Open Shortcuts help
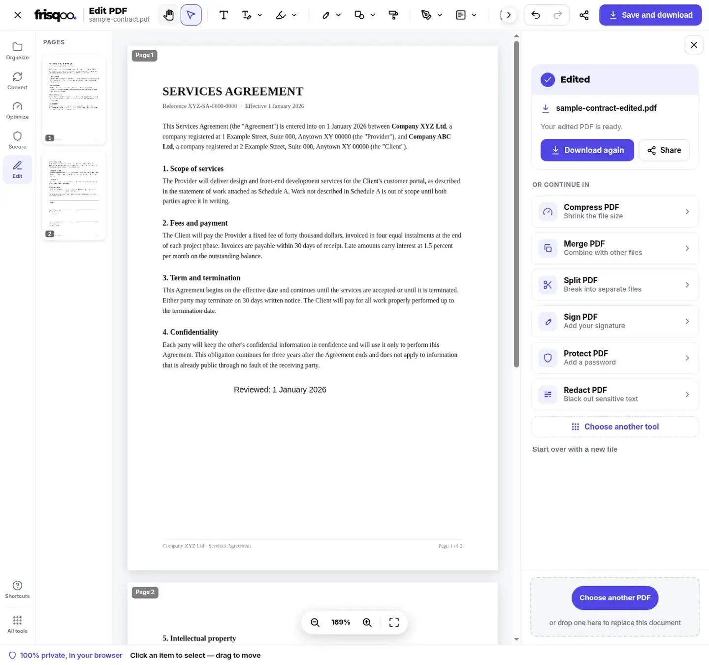Image resolution: width=709 pixels, height=665 pixels. click(x=17, y=590)
